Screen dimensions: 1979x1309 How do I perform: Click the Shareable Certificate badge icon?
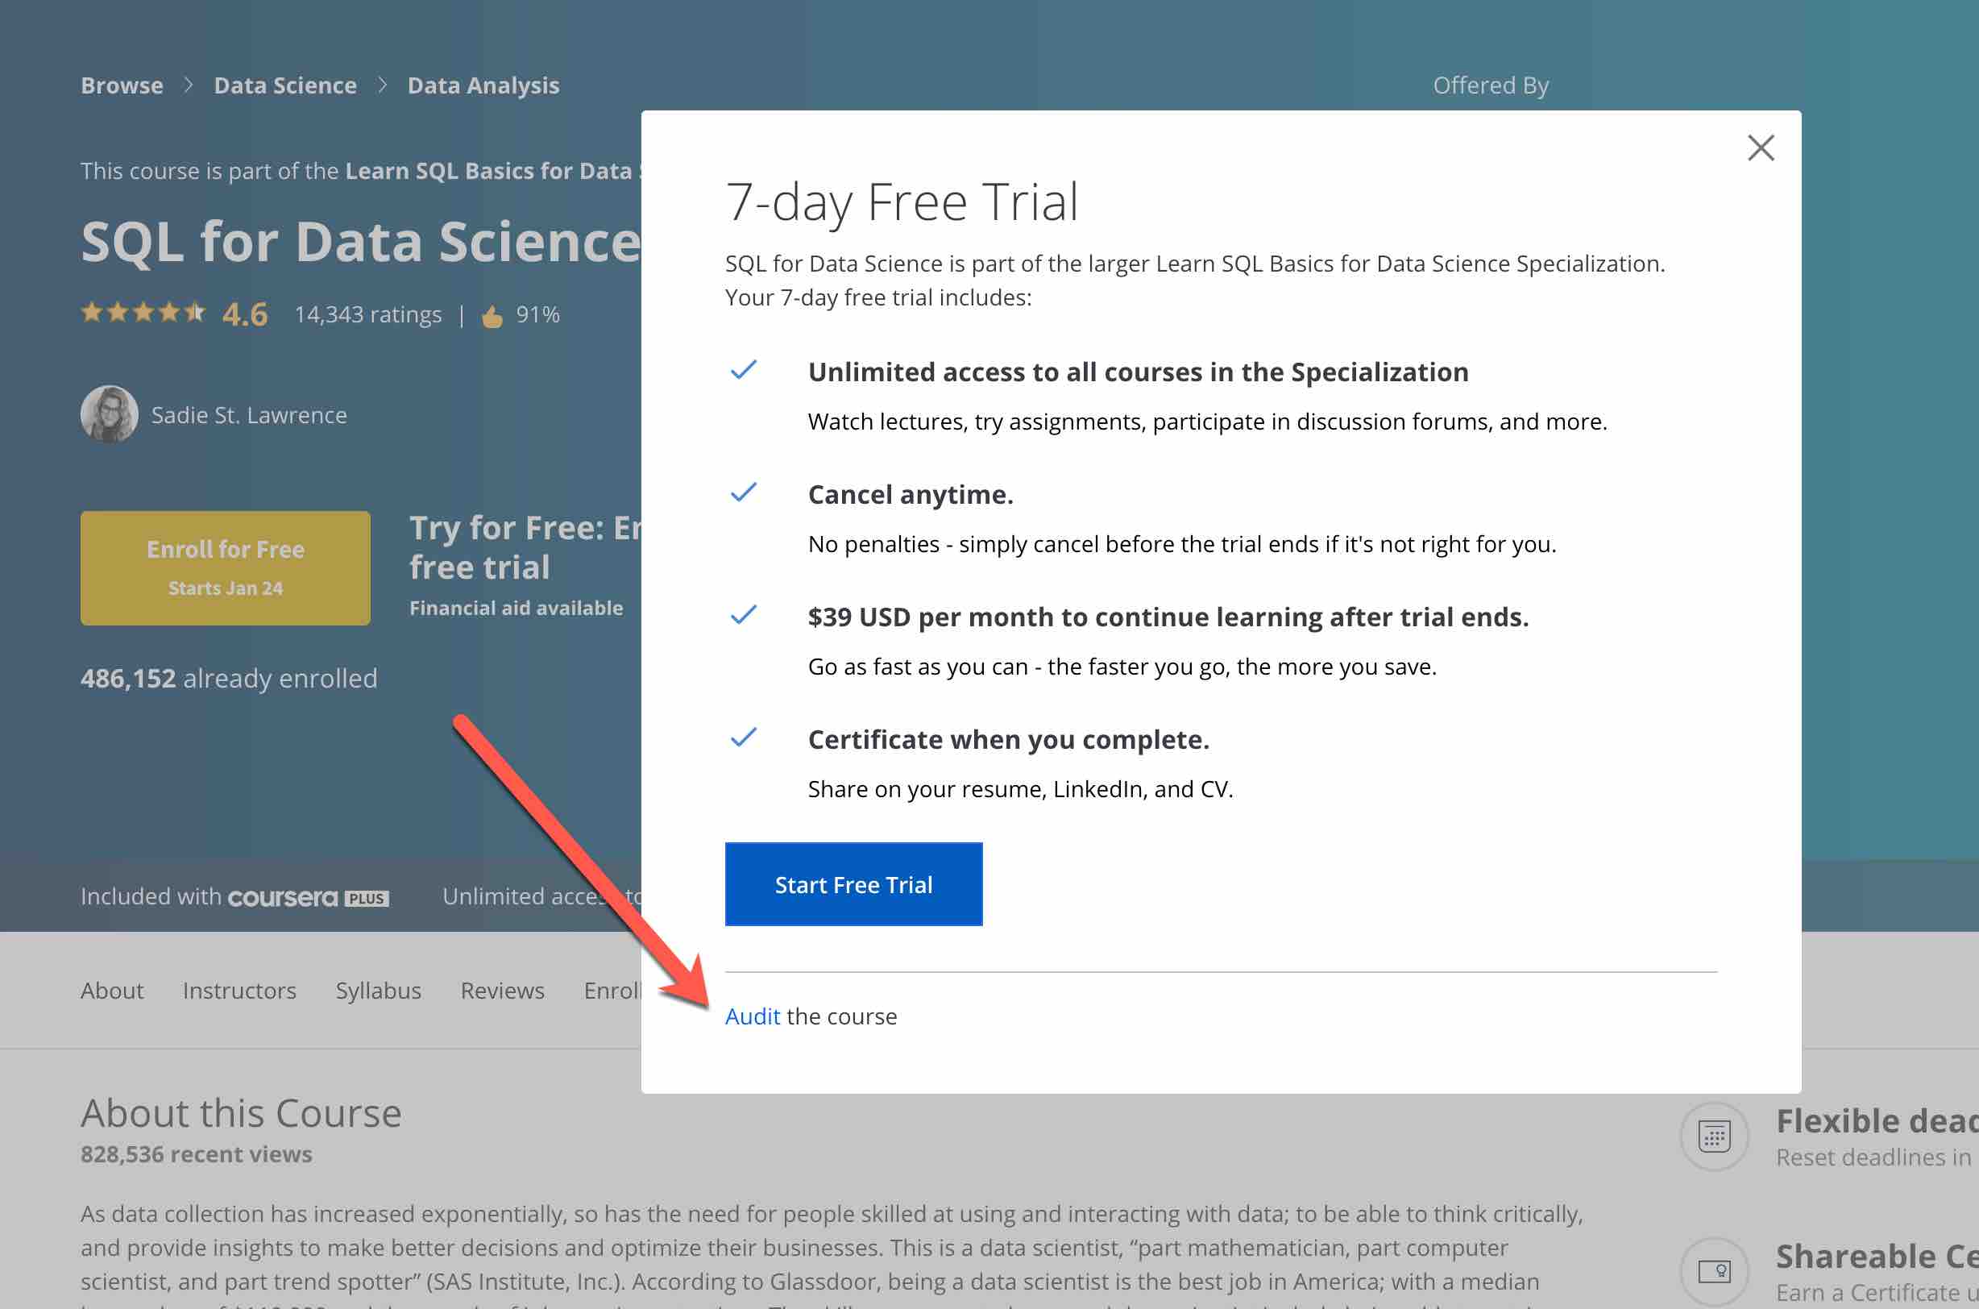tap(1713, 1270)
